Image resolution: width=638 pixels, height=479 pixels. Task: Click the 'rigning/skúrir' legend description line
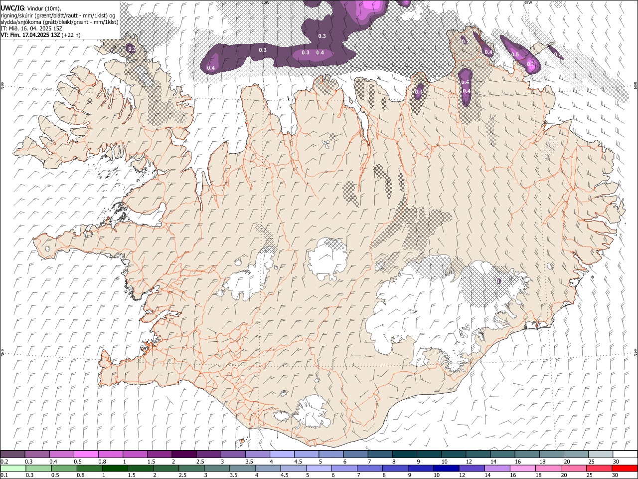[x=58, y=15]
